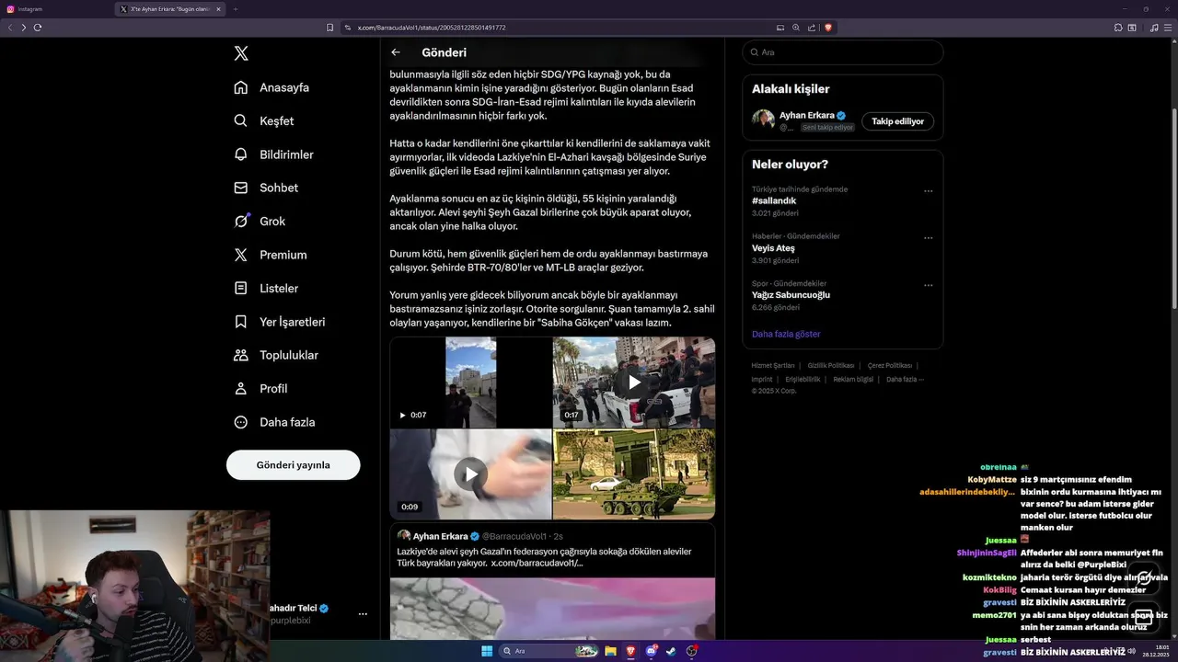Click the address bar URL
The width and height of the screenshot is (1178, 662).
[432, 28]
